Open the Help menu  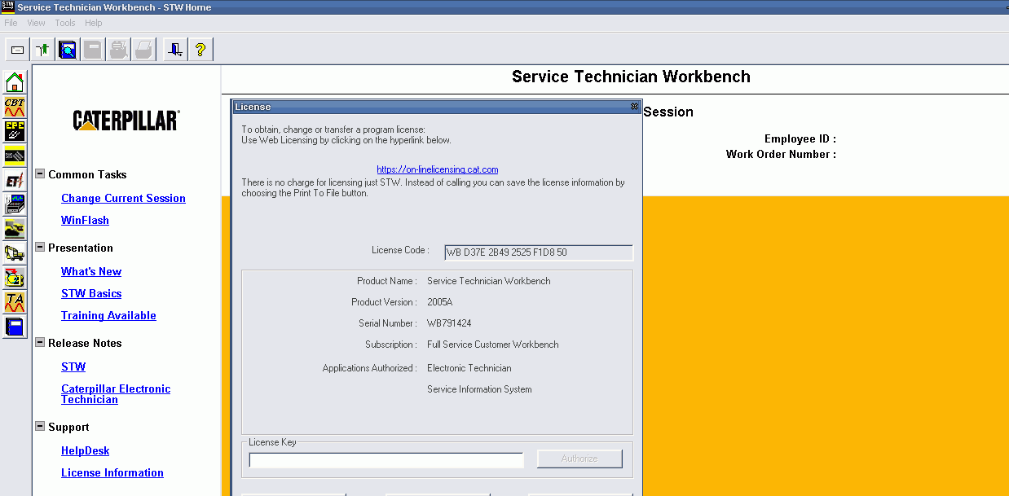(94, 23)
